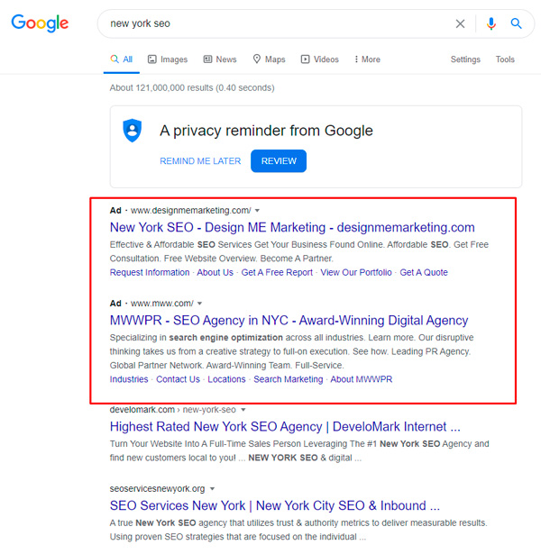
Task: Expand the arrow next to www.mww.com/
Action: tap(200, 304)
